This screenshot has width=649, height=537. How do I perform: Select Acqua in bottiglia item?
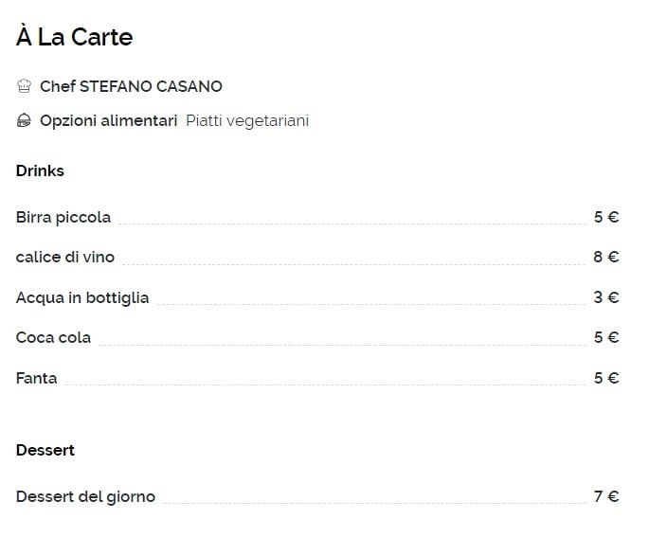82,297
